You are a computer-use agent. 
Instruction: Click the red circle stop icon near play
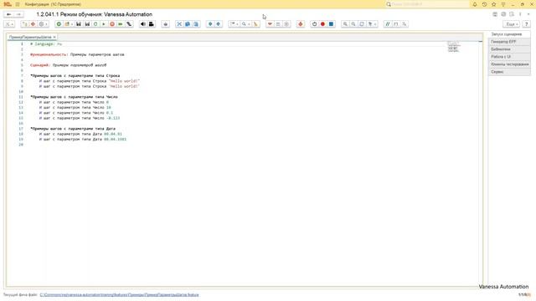[112, 24]
